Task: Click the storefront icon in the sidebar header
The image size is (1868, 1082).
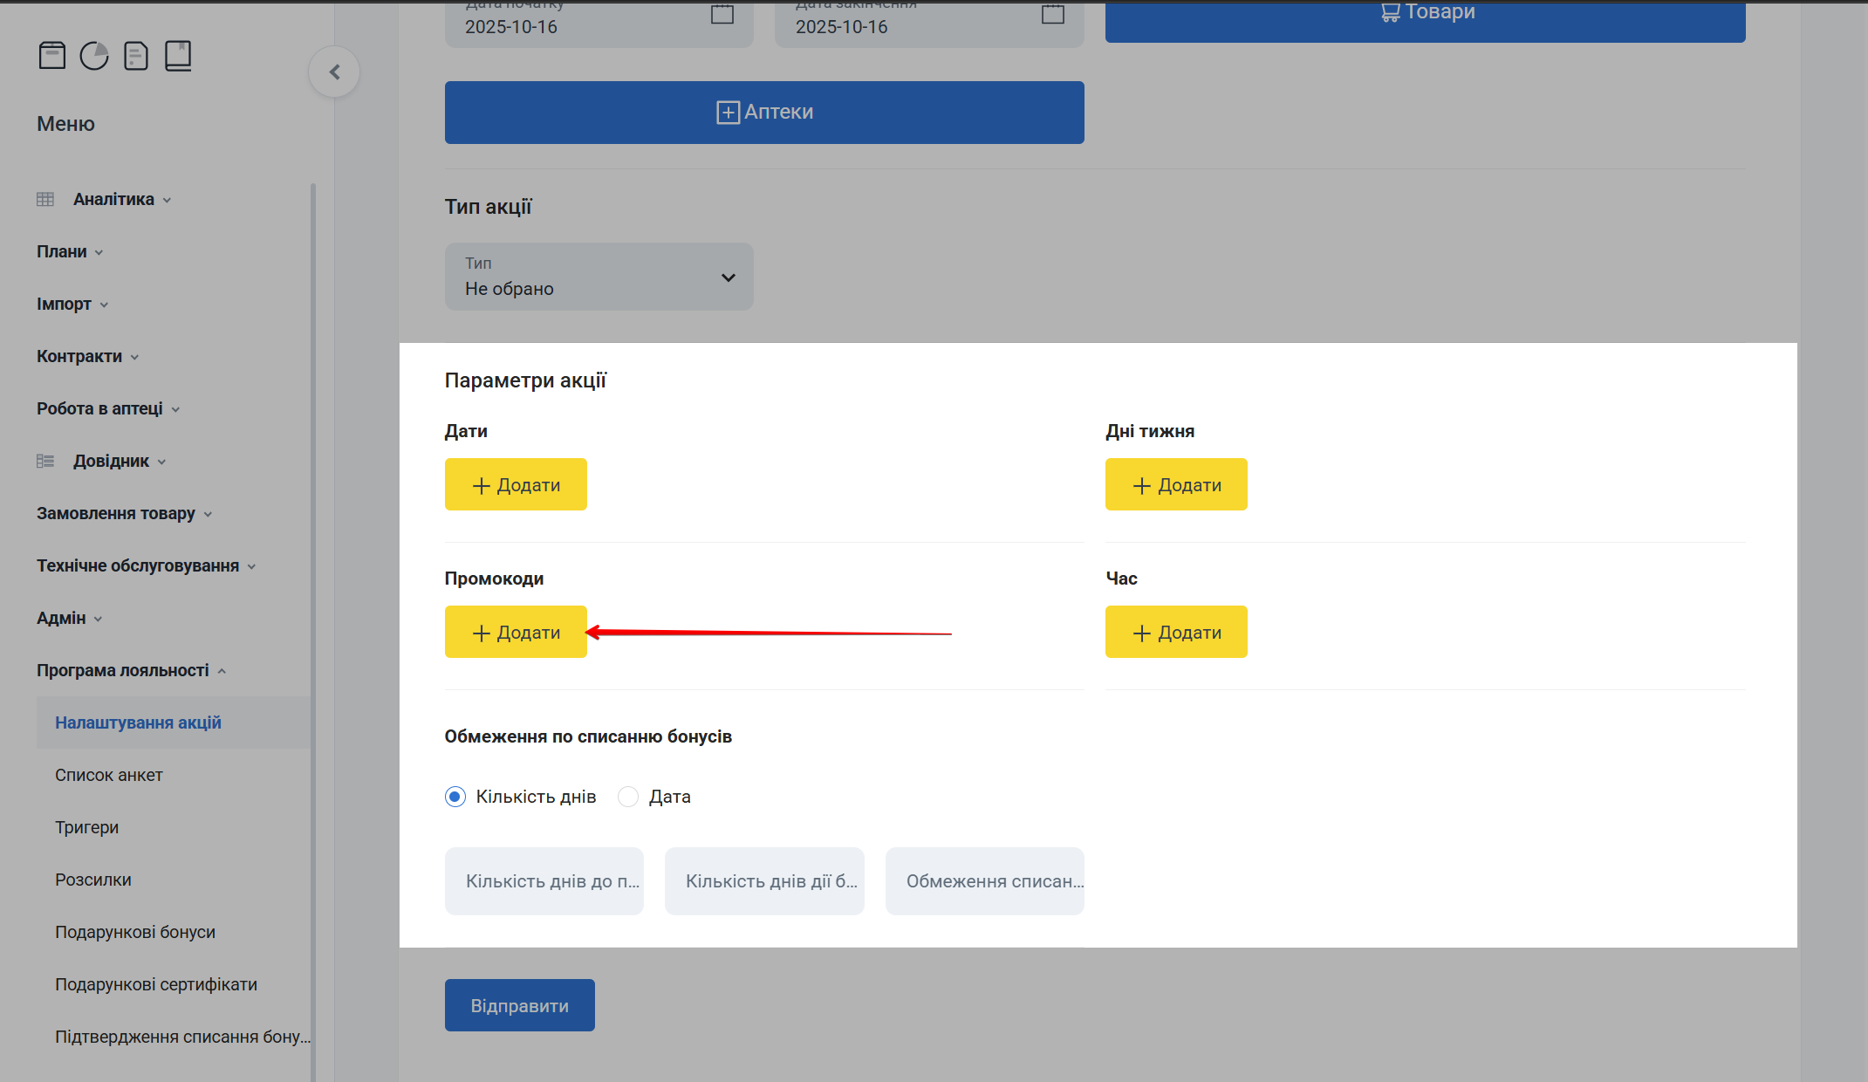Action: pos(52,56)
